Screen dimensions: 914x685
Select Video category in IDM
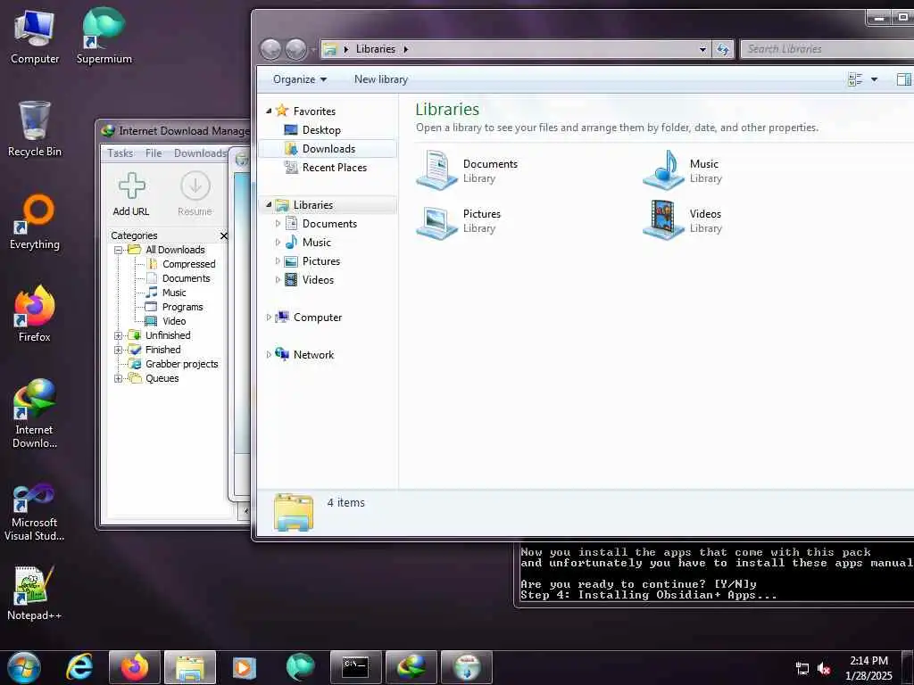tap(174, 321)
